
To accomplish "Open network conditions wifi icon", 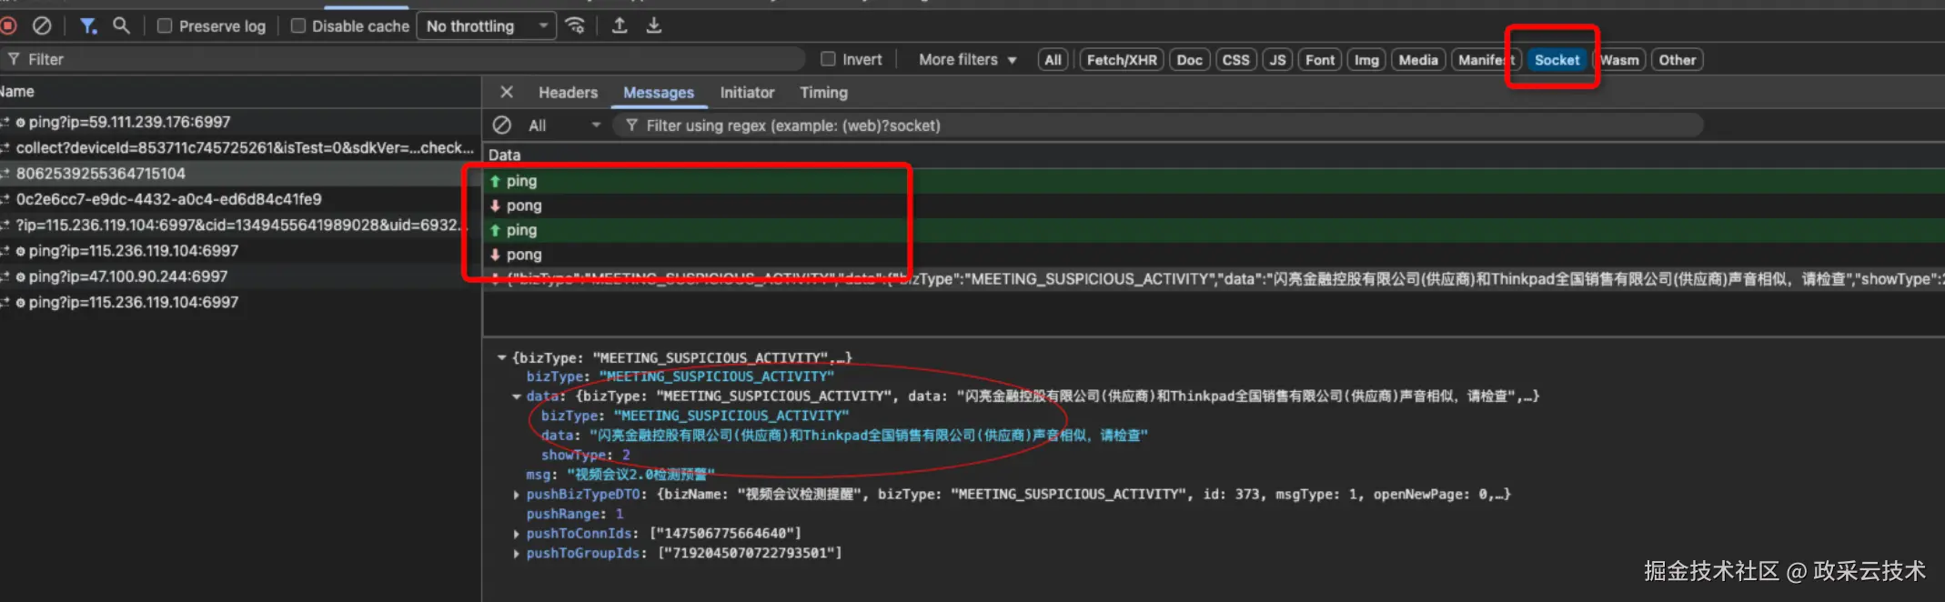I will [x=575, y=25].
